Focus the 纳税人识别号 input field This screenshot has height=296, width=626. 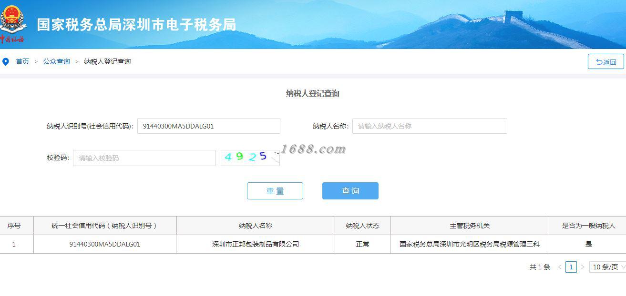pyautogui.click(x=209, y=126)
